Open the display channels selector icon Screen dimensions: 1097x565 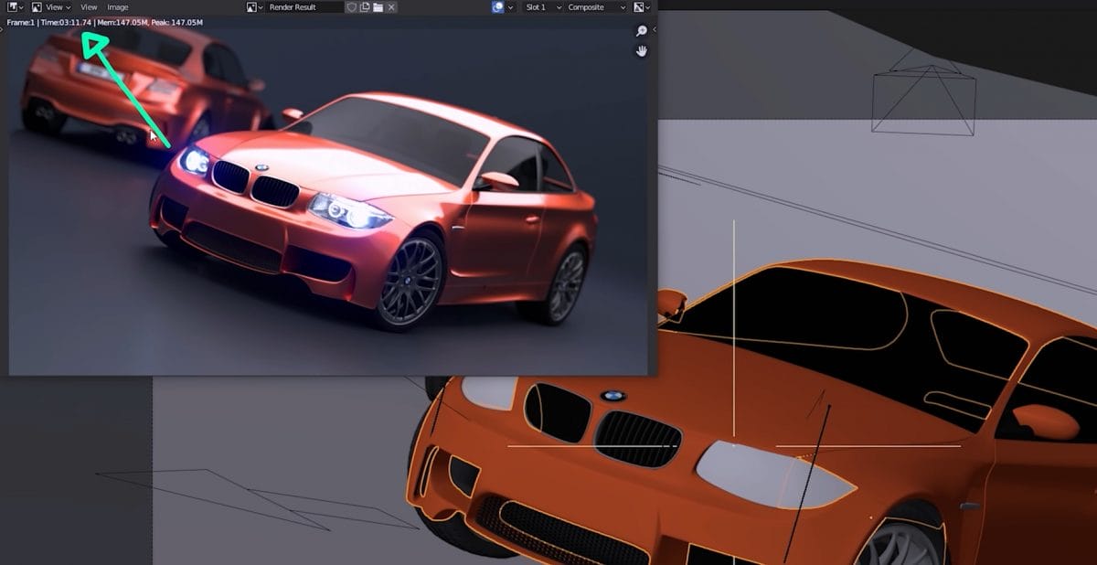(x=640, y=7)
